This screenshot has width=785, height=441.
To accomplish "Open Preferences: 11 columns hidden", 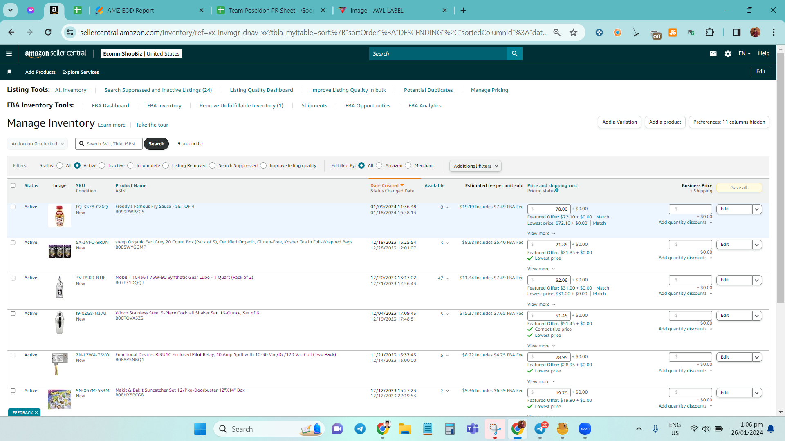I will [x=729, y=122].
